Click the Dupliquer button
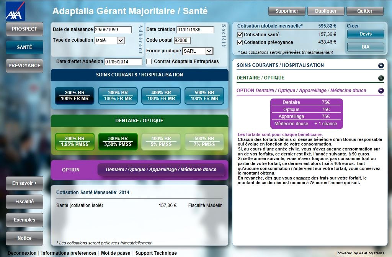392x257 pixels. tap(326, 11)
